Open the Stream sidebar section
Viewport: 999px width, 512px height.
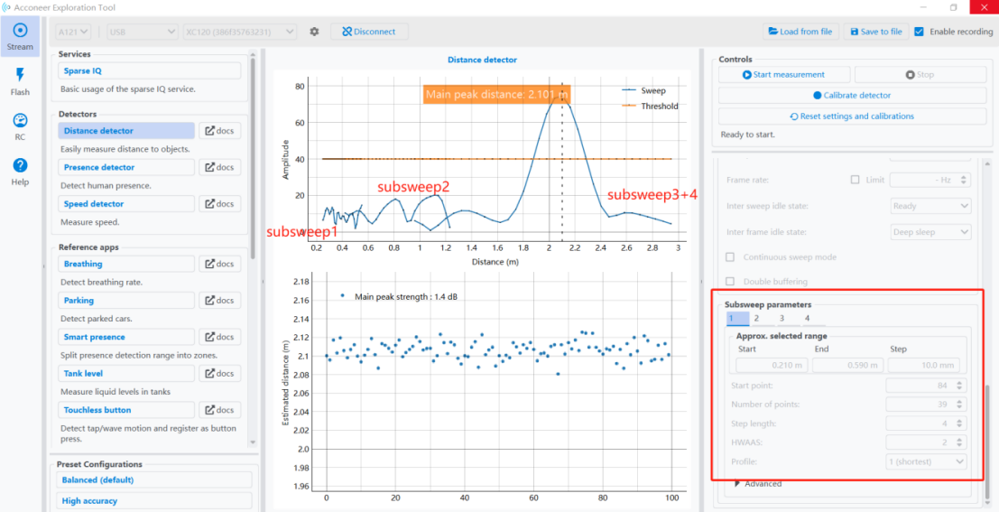pos(20,37)
